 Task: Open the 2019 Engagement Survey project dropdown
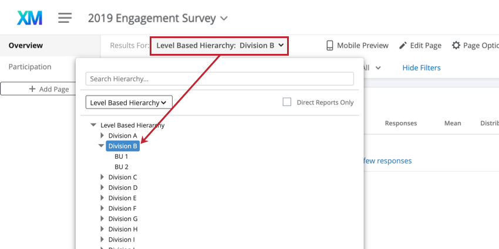pyautogui.click(x=157, y=18)
